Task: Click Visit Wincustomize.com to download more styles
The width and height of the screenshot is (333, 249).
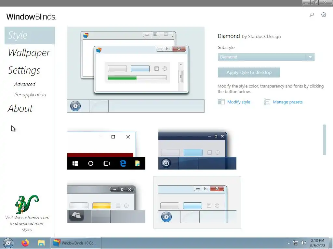Action: pos(27,224)
